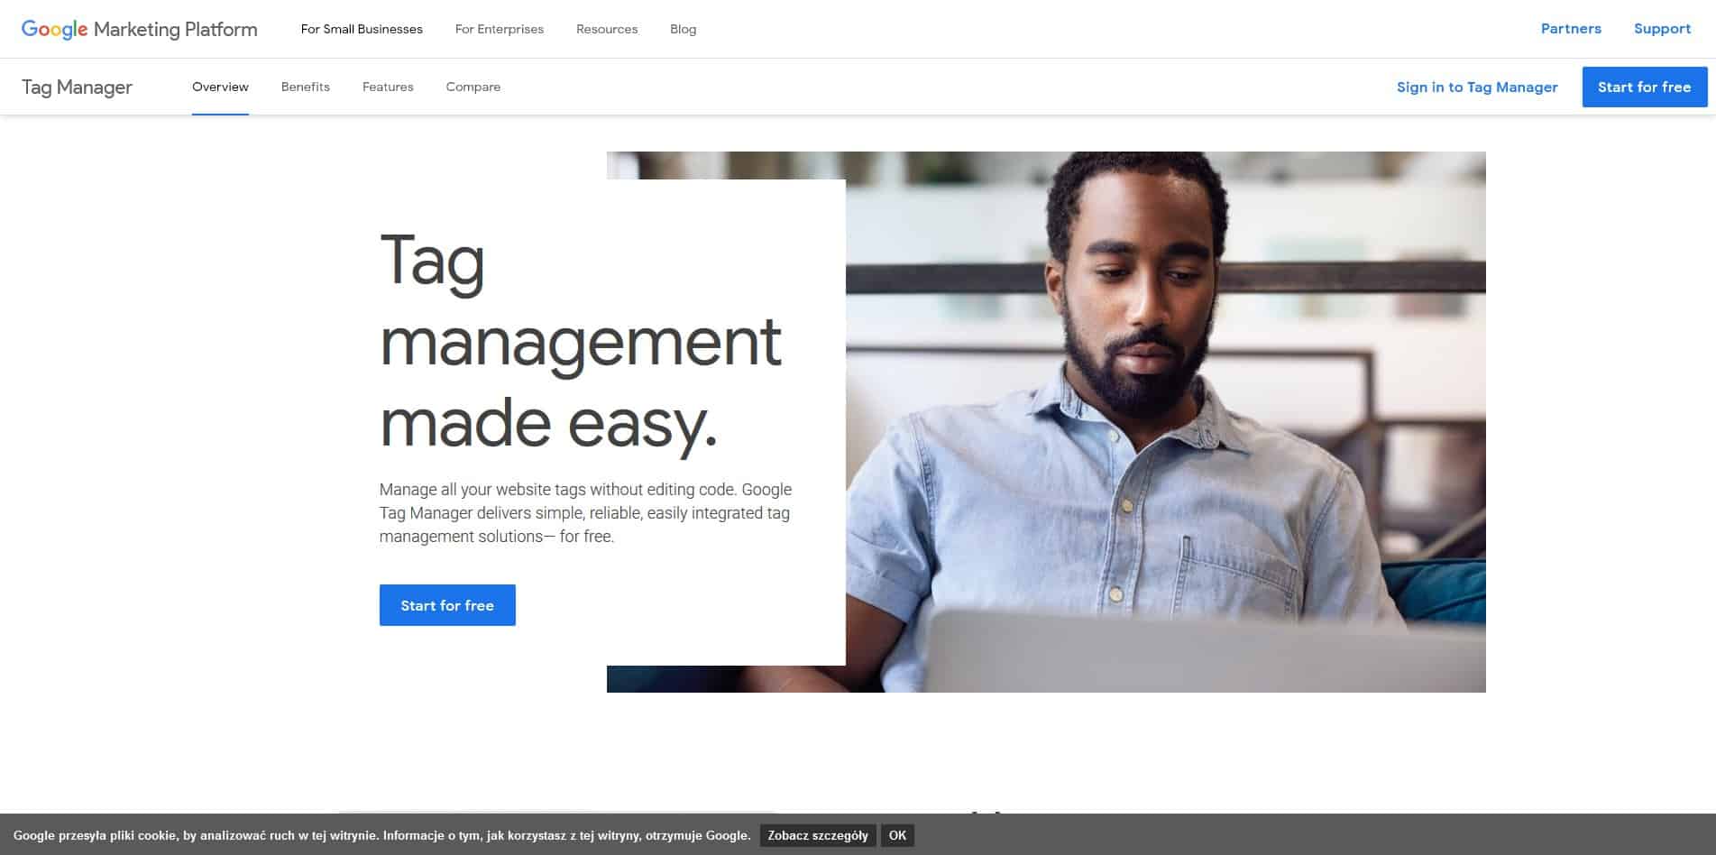Switch to the Features tab
This screenshot has width=1716, height=855.
pyautogui.click(x=388, y=87)
